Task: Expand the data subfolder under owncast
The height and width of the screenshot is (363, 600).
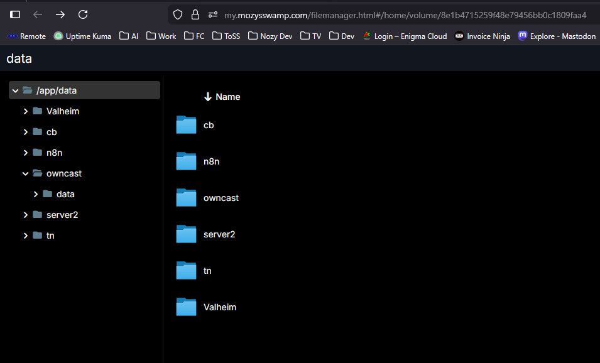Action: point(36,194)
